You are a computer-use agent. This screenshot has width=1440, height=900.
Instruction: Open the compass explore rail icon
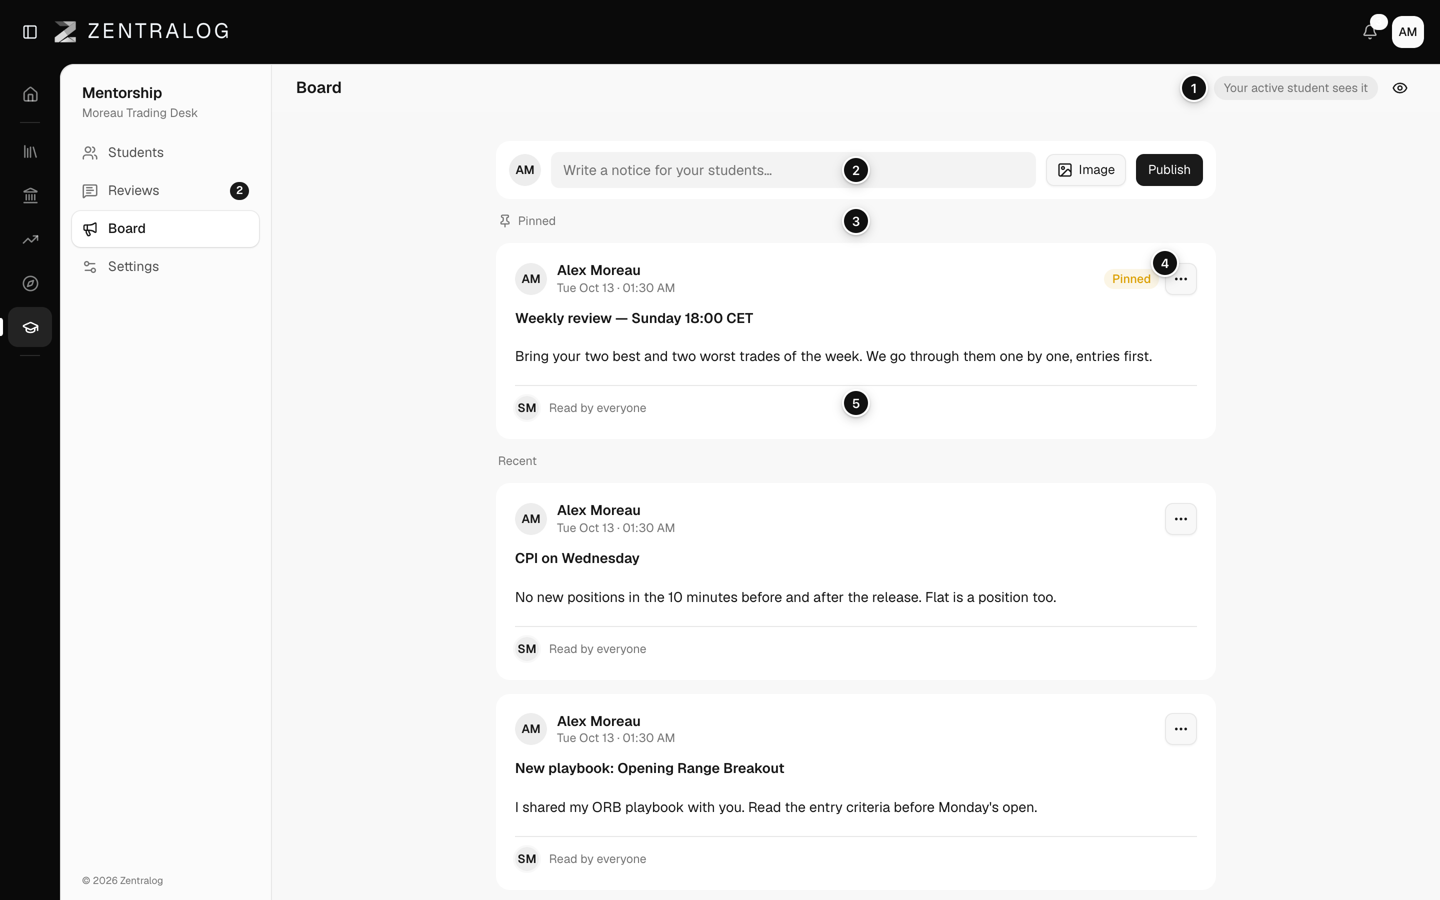pos(30,283)
